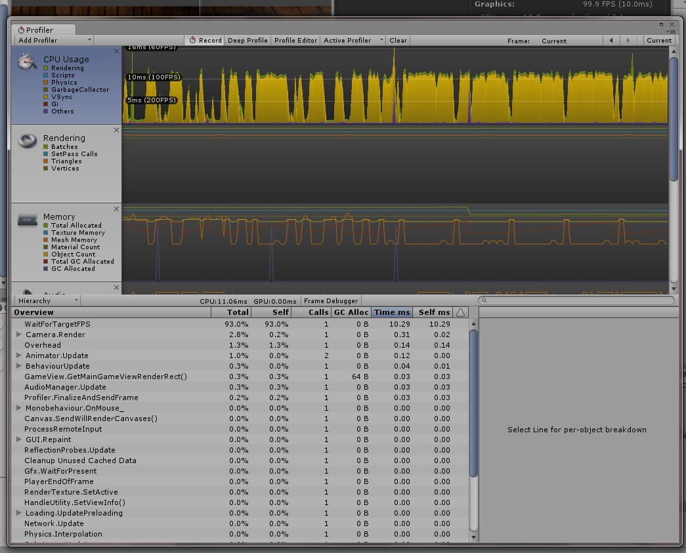The height and width of the screenshot is (553, 686).
Task: Expand the Camera.Render entry
Action: pos(19,335)
